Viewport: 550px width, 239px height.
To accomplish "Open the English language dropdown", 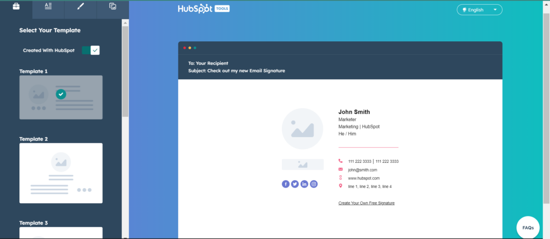I will point(480,10).
